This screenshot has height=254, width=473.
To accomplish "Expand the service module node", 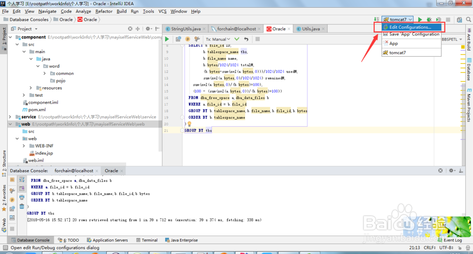I will [x=10, y=116].
